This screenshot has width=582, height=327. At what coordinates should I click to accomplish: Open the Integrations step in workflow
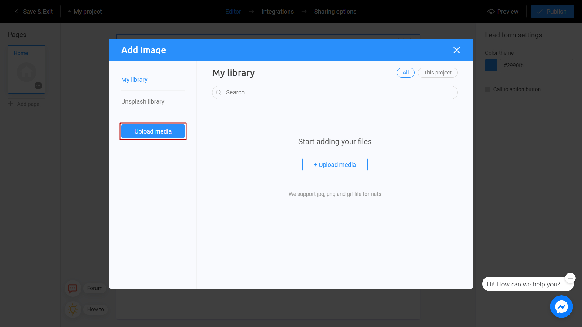[x=277, y=11]
